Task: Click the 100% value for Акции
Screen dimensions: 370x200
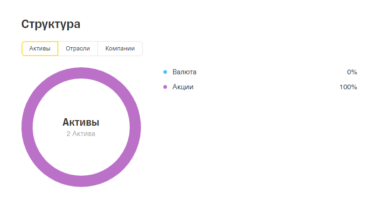Action: [x=348, y=87]
